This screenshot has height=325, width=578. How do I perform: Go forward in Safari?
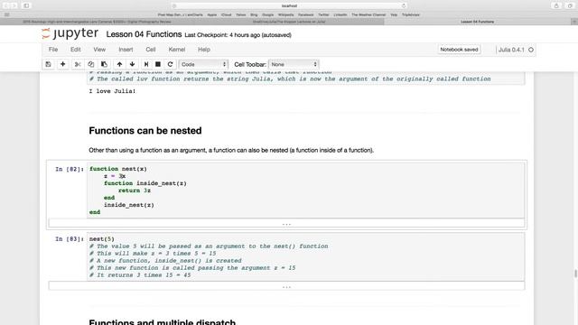point(14,6)
